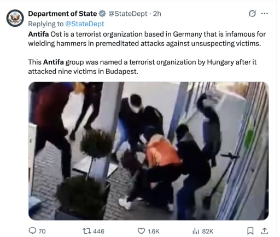Bookmark this post
The width and height of the screenshot is (280, 237).
(250, 231)
